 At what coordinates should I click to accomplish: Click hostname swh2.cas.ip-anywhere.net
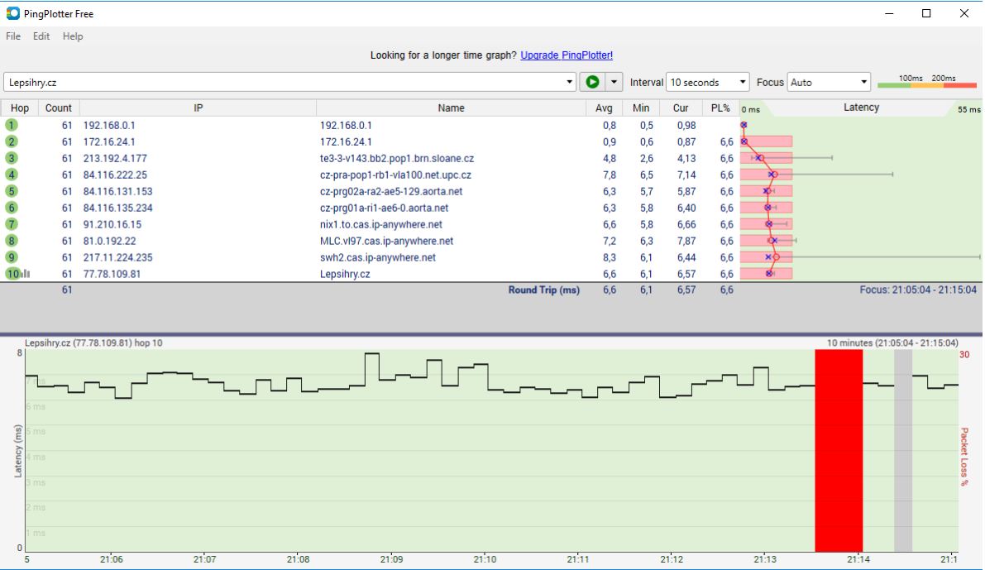[377, 257]
